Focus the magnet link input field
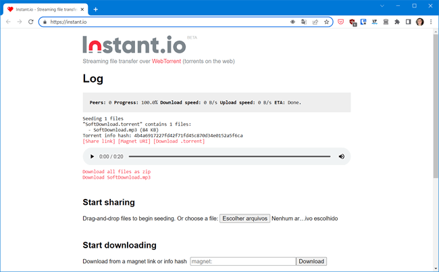The width and height of the screenshot is (439, 272). [x=242, y=261]
